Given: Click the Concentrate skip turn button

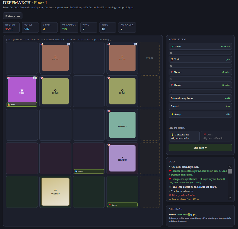Looking at the screenshot, I should point(184,136).
